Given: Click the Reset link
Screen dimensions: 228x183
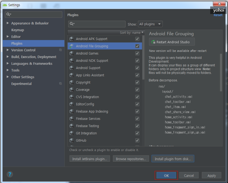Looking at the screenshot, I should [218, 15].
